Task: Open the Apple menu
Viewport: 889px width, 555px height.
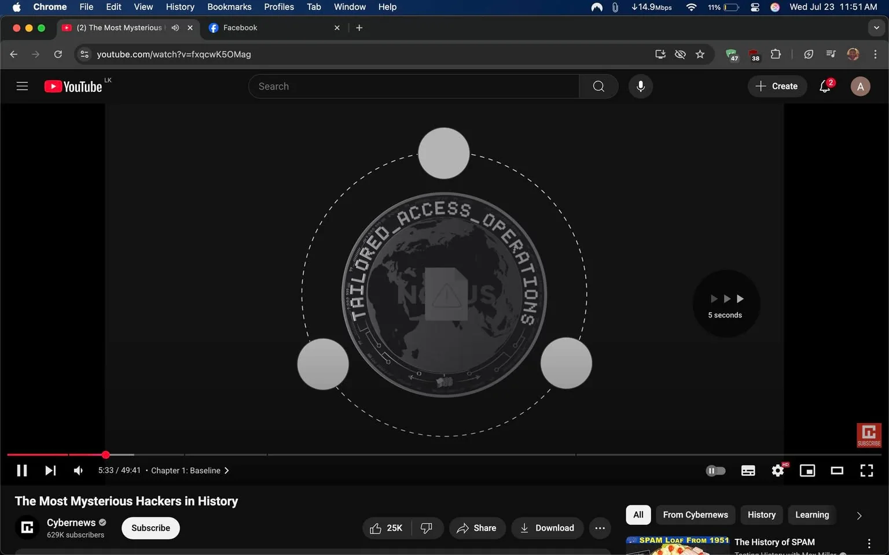Action: pyautogui.click(x=16, y=7)
